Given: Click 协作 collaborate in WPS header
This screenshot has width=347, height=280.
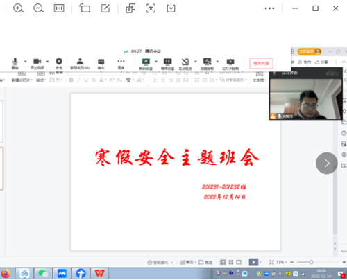Looking at the screenshot, I should [x=304, y=62].
